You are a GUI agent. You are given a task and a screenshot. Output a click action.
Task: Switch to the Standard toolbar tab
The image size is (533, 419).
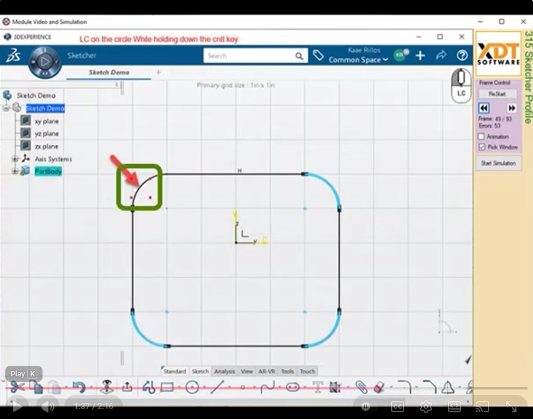[x=175, y=371]
